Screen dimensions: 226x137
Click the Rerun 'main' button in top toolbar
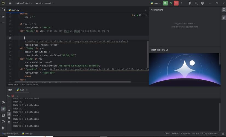pyautogui.click(x=165, y=3)
